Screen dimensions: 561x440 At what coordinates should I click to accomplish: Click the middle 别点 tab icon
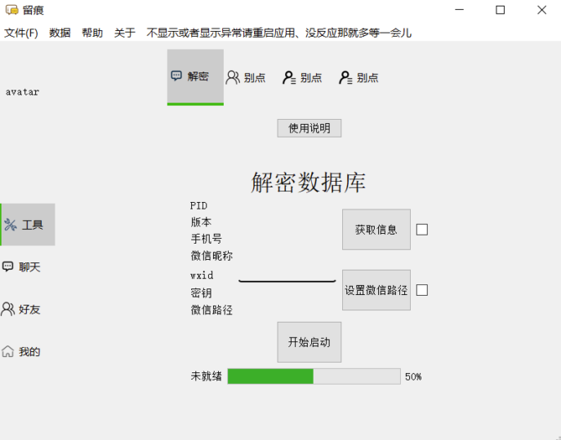tap(289, 77)
